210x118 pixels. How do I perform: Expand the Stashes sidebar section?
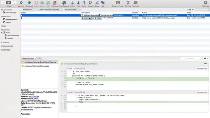tap(5, 42)
